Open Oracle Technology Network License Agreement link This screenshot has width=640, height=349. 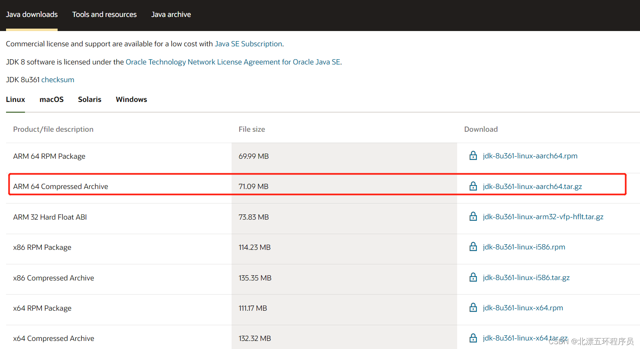pos(233,62)
